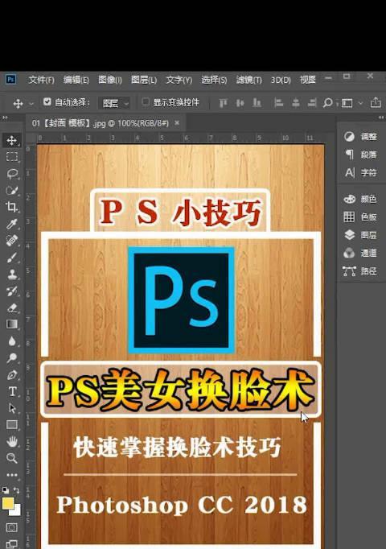Image resolution: width=386 pixels, height=549 pixels.
Task: Reset default foreground and background colors
Action: 6,490
